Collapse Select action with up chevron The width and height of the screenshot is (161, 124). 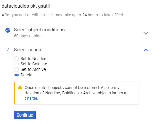tap(146, 50)
